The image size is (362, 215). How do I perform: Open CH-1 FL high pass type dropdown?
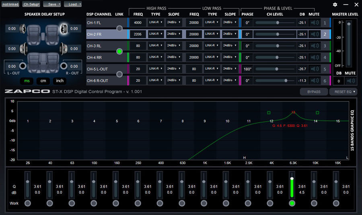tap(156, 23)
